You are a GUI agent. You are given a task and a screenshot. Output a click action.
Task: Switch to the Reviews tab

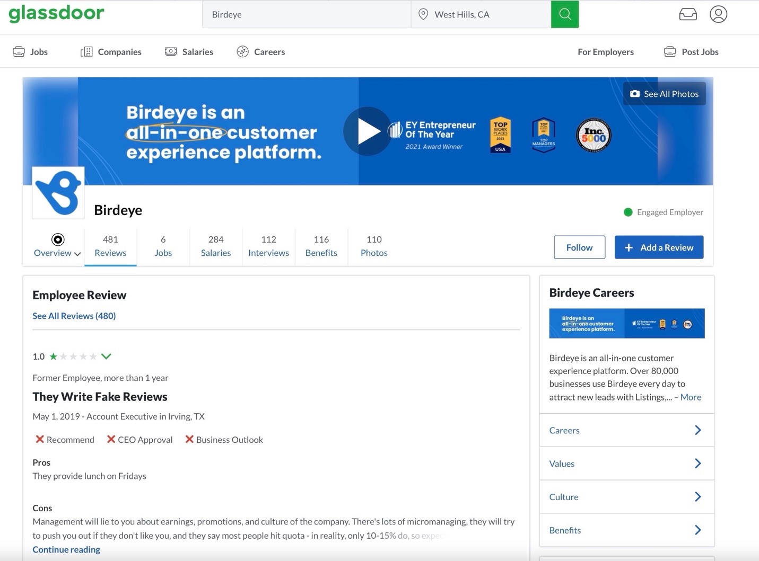pyautogui.click(x=110, y=246)
